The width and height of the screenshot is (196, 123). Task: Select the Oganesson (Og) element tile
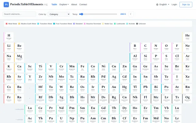pyautogui.click(x=187, y=98)
